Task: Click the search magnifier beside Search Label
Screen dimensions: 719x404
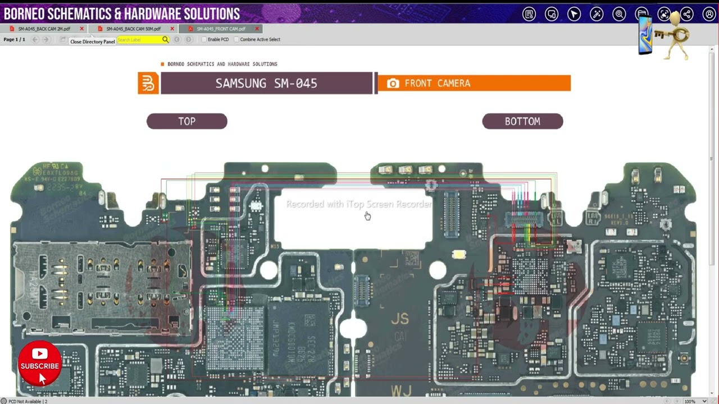Action: pos(165,39)
